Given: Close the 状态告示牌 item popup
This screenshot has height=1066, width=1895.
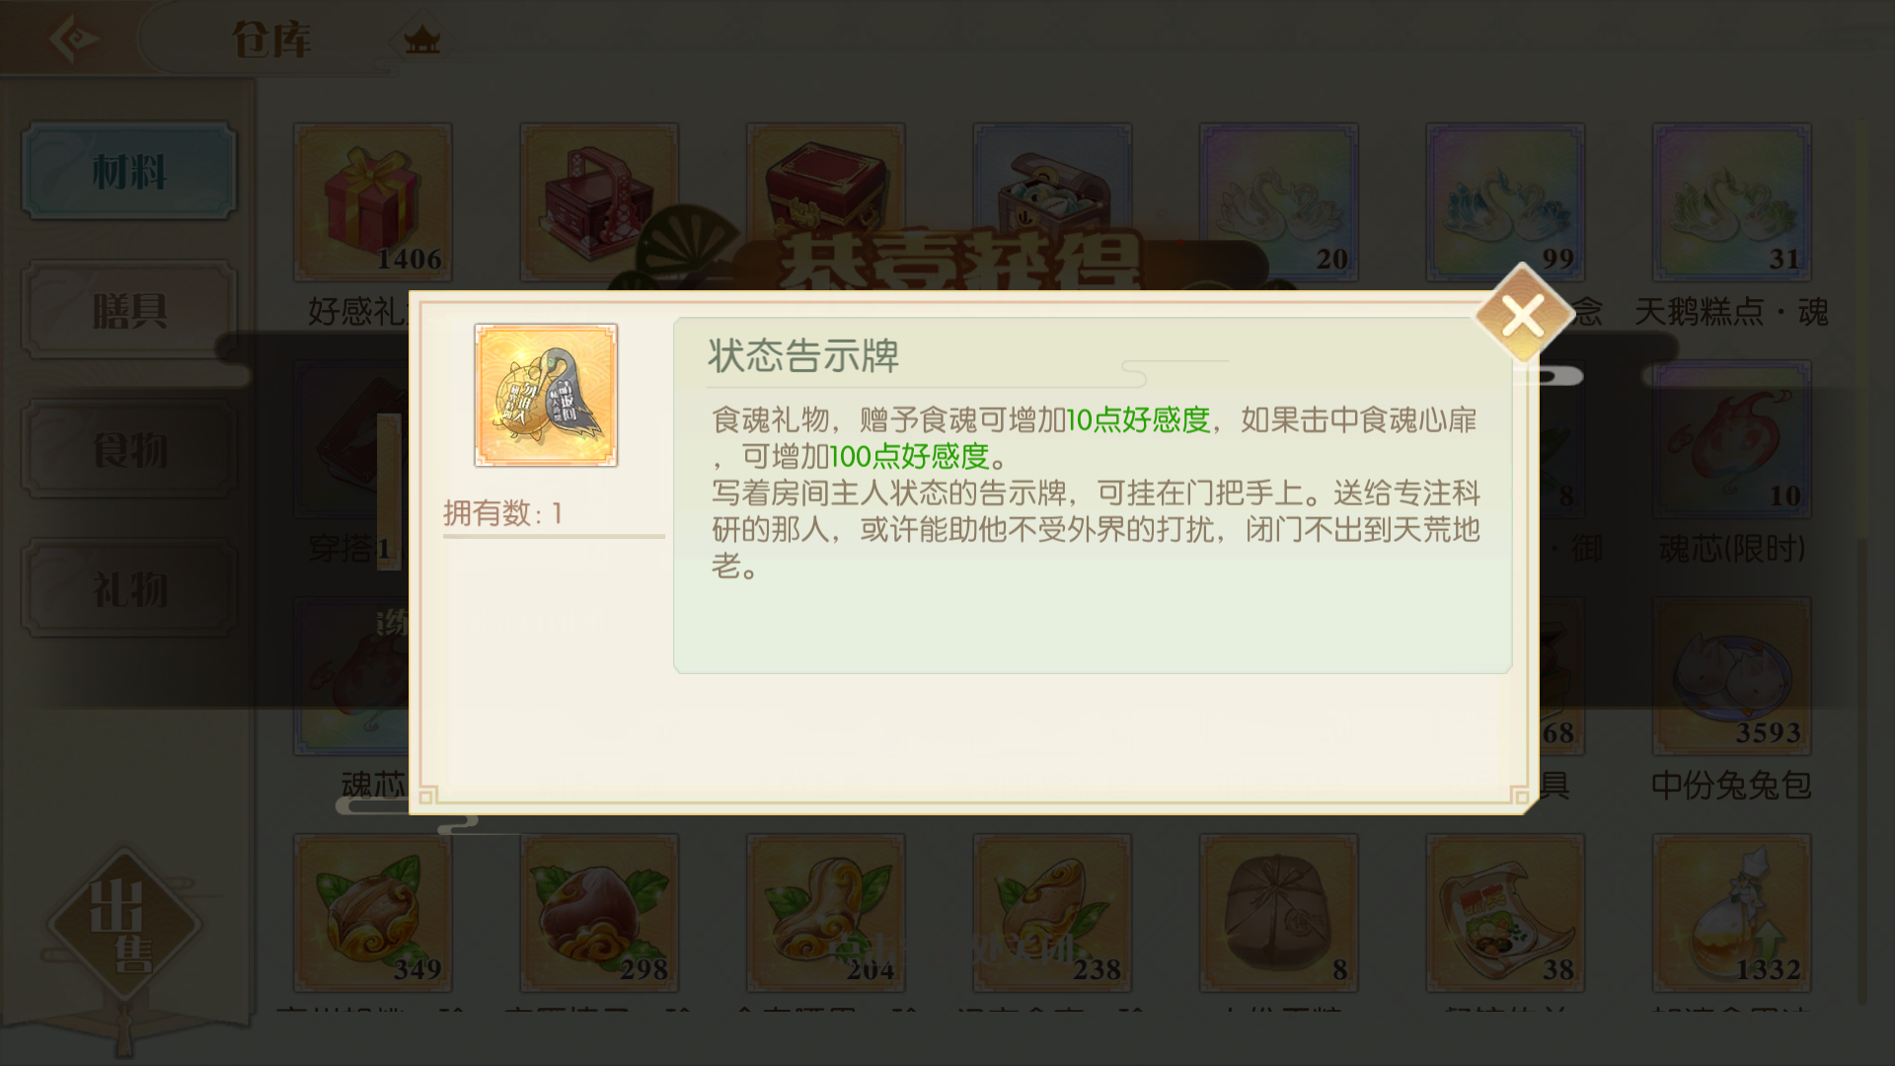Looking at the screenshot, I should [1523, 316].
